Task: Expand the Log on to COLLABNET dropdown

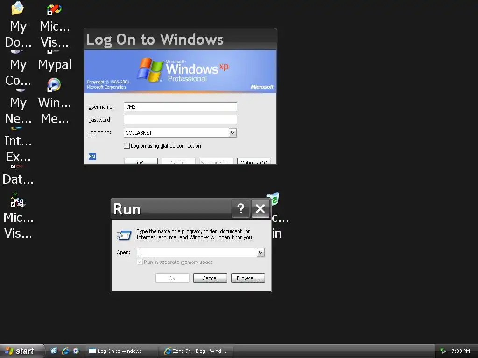Action: click(232, 133)
